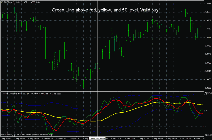Click the highlighted 2008.09.03 11:30 crosshair date label

(97, 139)
